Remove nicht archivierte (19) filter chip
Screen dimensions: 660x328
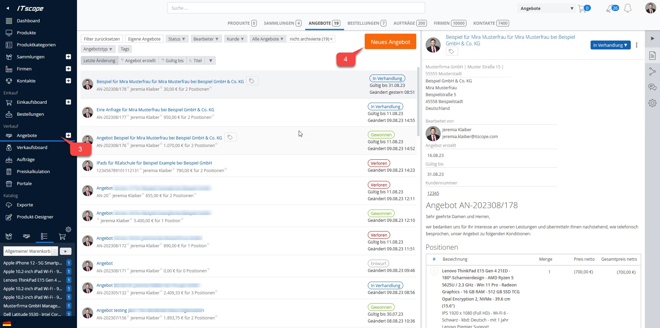331,39
